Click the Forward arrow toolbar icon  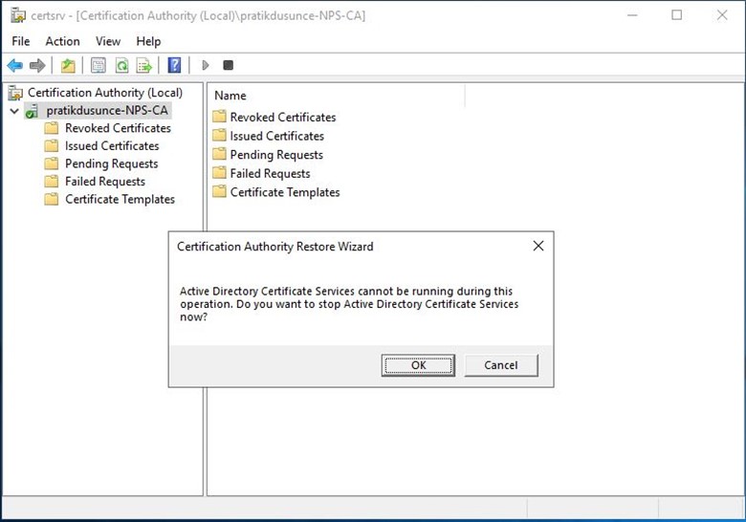click(37, 65)
